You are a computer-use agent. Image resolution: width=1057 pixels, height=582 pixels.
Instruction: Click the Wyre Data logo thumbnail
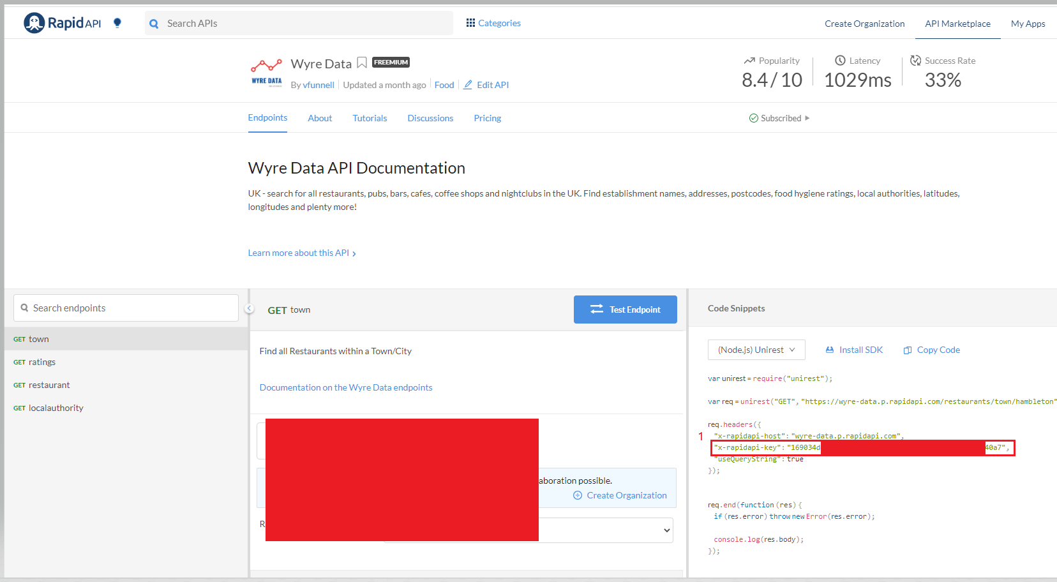point(267,72)
